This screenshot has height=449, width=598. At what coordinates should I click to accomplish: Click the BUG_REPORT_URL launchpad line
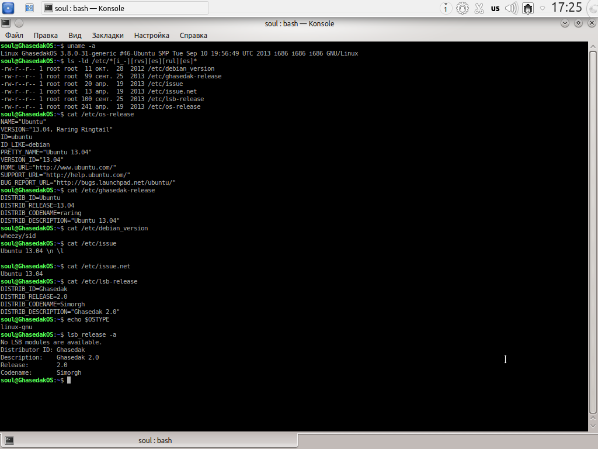pyautogui.click(x=88, y=183)
